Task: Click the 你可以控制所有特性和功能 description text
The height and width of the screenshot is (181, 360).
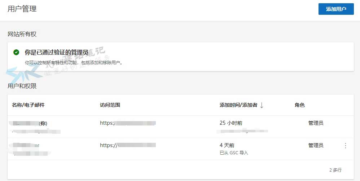Action: click(74, 63)
